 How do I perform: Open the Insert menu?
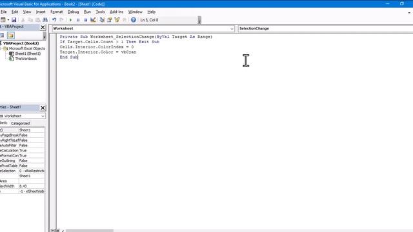[41, 12]
